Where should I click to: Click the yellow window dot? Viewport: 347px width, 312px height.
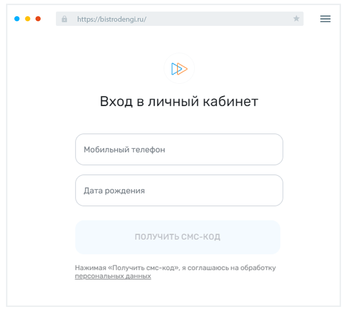point(28,19)
